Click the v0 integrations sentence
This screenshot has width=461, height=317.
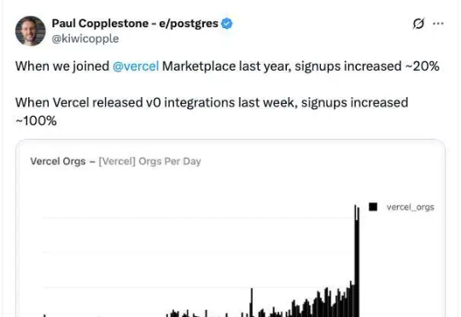point(212,112)
